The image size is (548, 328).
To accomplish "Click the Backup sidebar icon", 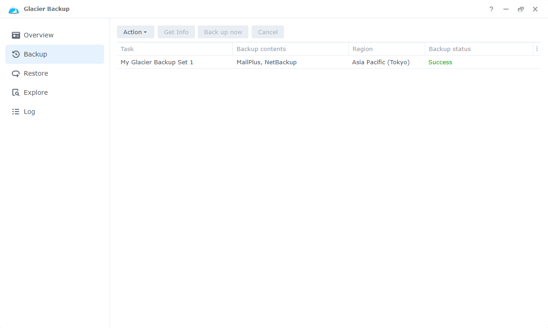I will click(x=16, y=54).
